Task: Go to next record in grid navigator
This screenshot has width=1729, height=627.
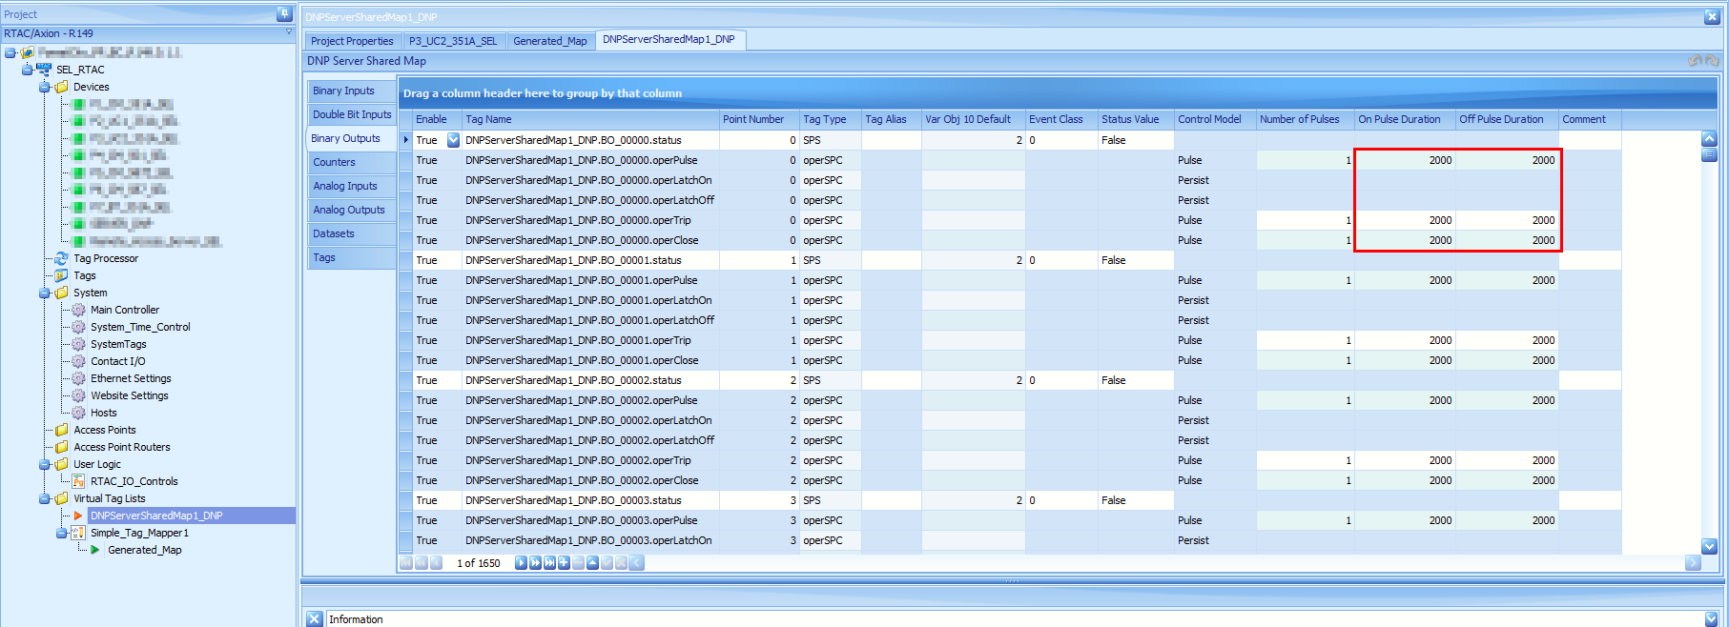Action: tap(521, 563)
